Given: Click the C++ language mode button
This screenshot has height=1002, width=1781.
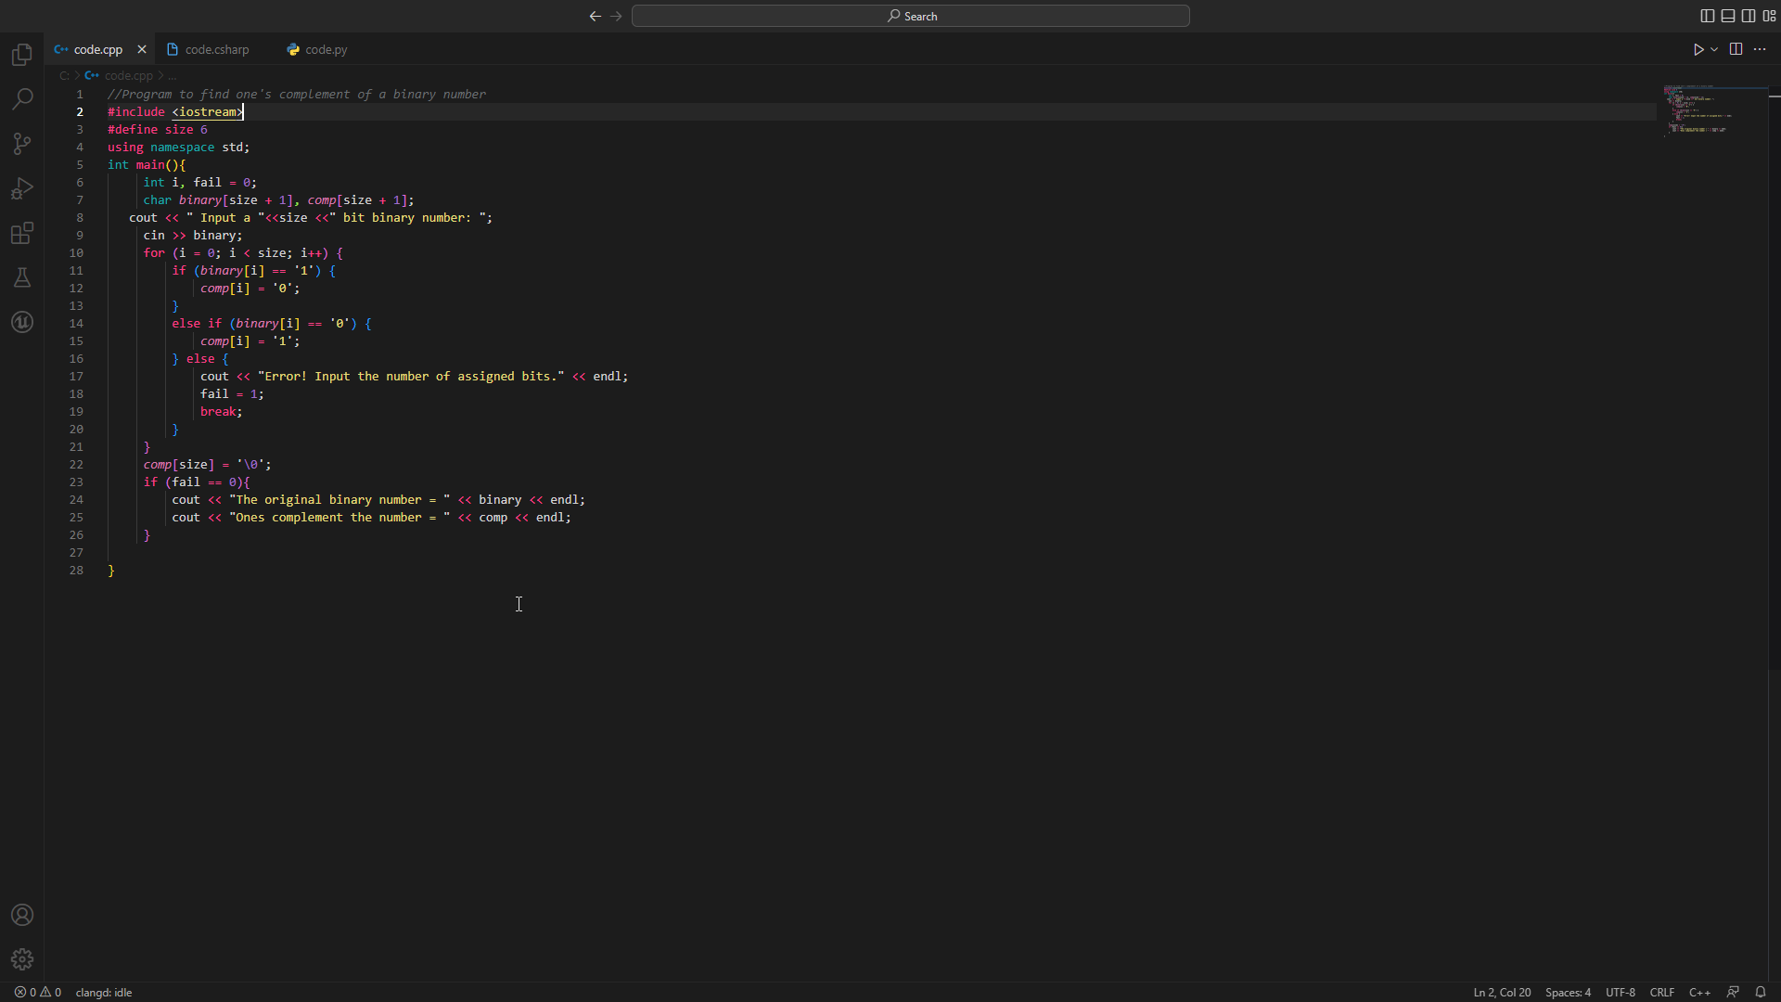Looking at the screenshot, I should 1699,992.
